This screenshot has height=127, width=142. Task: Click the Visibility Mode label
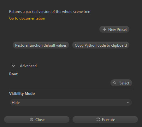coord(22,94)
